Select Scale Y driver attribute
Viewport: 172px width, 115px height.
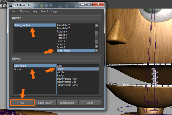(x=75, y=44)
